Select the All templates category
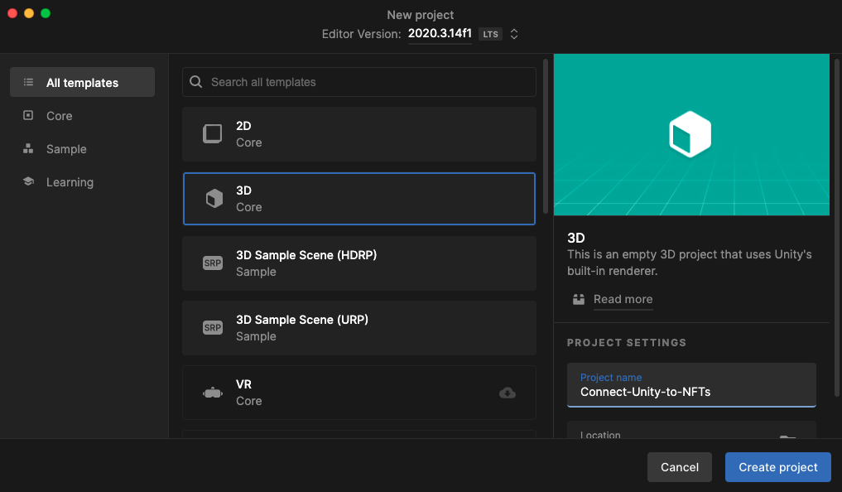Screen dimensions: 842x492 pyautogui.click(x=82, y=82)
